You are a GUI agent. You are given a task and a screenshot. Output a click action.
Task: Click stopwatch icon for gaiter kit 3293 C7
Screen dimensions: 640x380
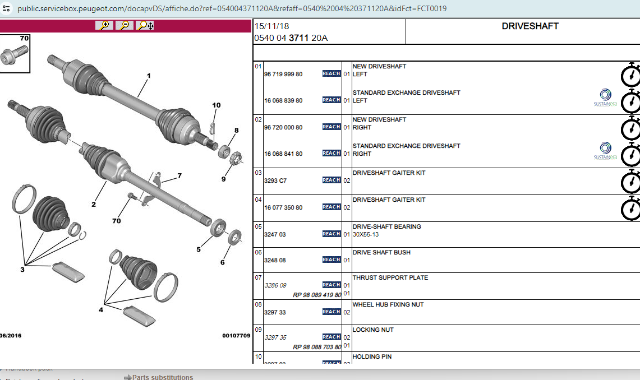[x=630, y=182]
